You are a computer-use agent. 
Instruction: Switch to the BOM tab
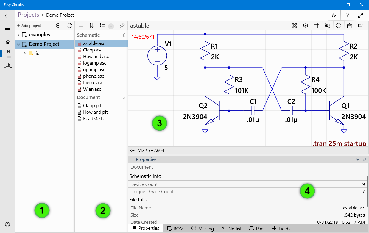pos(175,229)
